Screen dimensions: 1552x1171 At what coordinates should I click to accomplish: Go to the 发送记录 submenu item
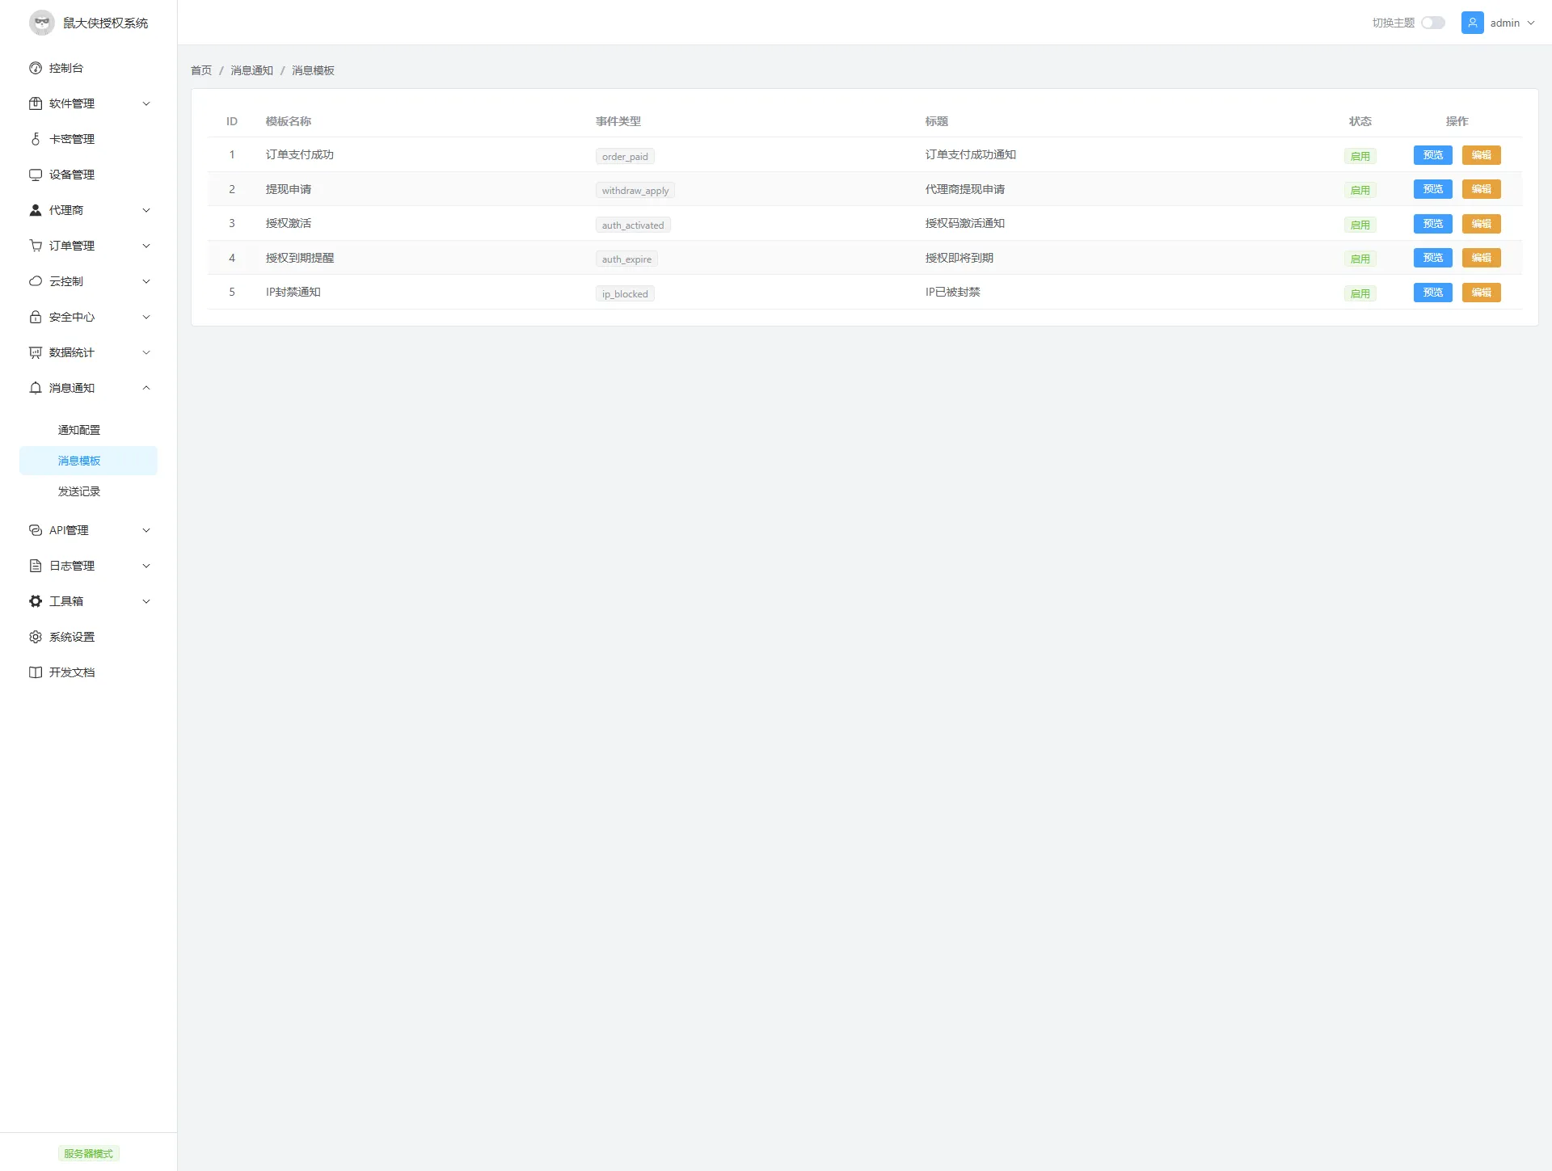pos(79,491)
